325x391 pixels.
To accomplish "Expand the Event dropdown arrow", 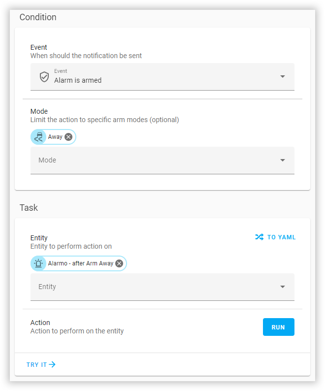I will click(x=282, y=77).
